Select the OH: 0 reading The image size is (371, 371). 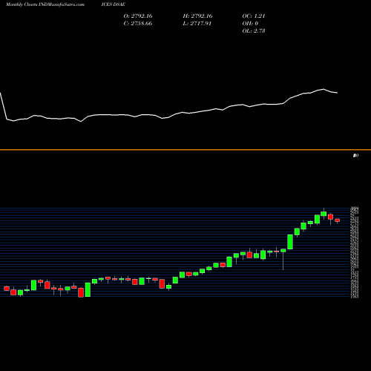coord(250,23)
